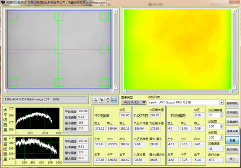The image size is (241, 168).
Task: Increment the 分区偏移量 value stepper
Action: click(221, 114)
